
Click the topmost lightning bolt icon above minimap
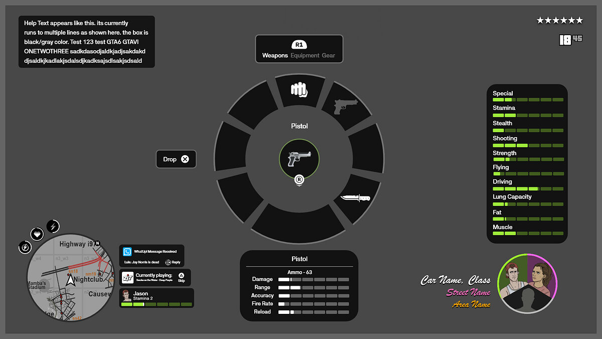pos(53,227)
